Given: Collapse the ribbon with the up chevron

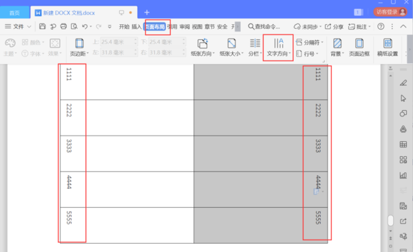Looking at the screenshot, I should pos(403,26).
